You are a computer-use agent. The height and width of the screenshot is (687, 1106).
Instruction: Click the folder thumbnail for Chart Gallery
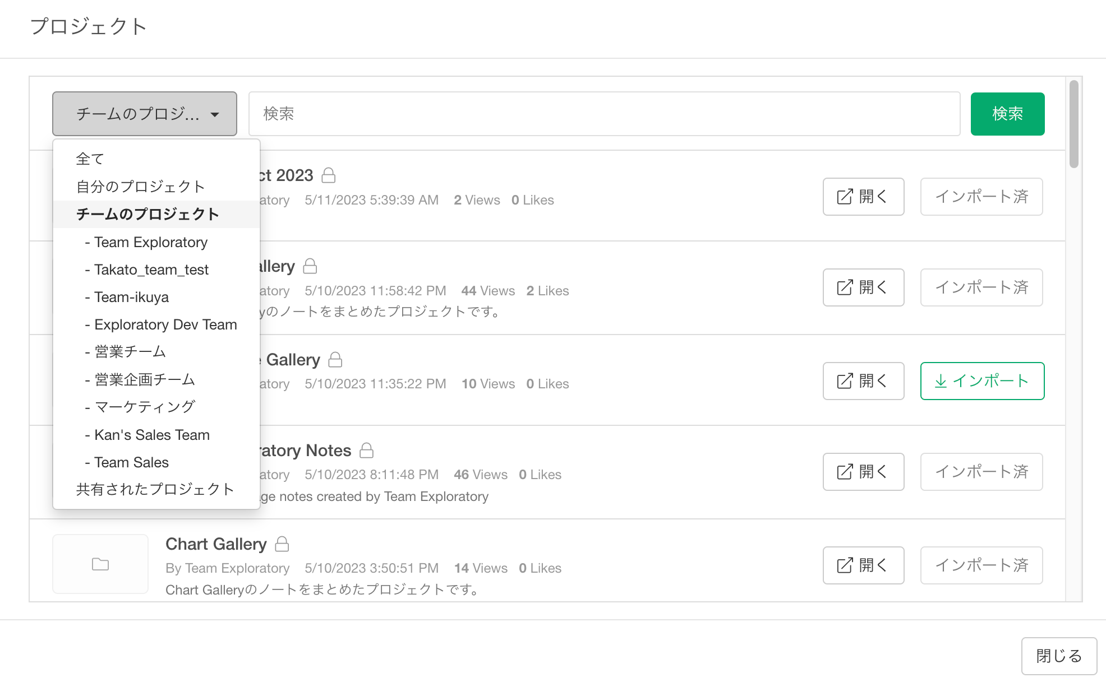pos(100,564)
